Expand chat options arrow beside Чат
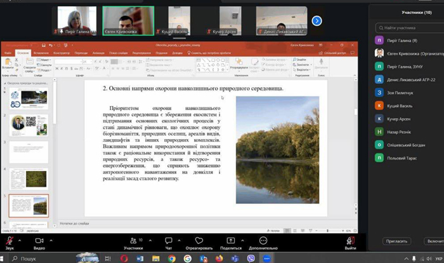Screen dimensions: 444x263 179,241
